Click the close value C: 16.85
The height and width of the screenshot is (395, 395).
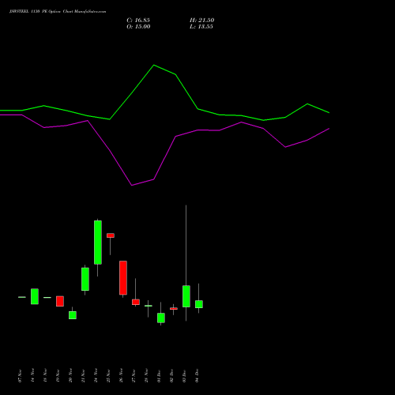coord(138,21)
